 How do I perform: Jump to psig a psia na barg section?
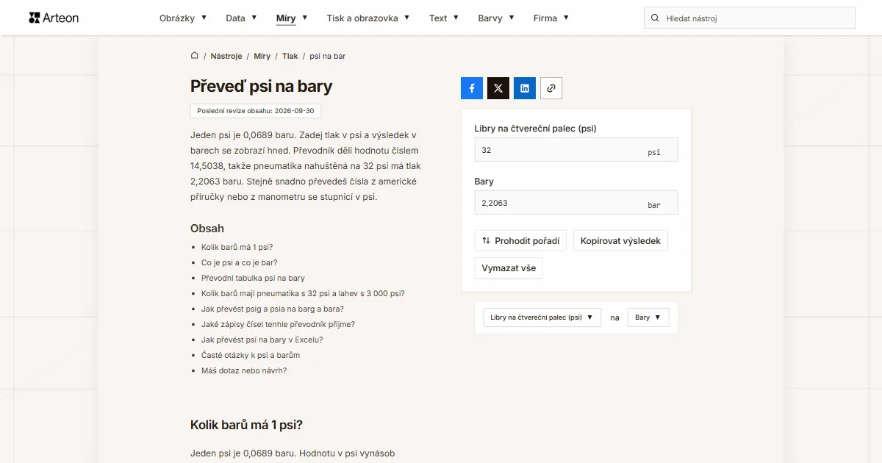coord(273,309)
